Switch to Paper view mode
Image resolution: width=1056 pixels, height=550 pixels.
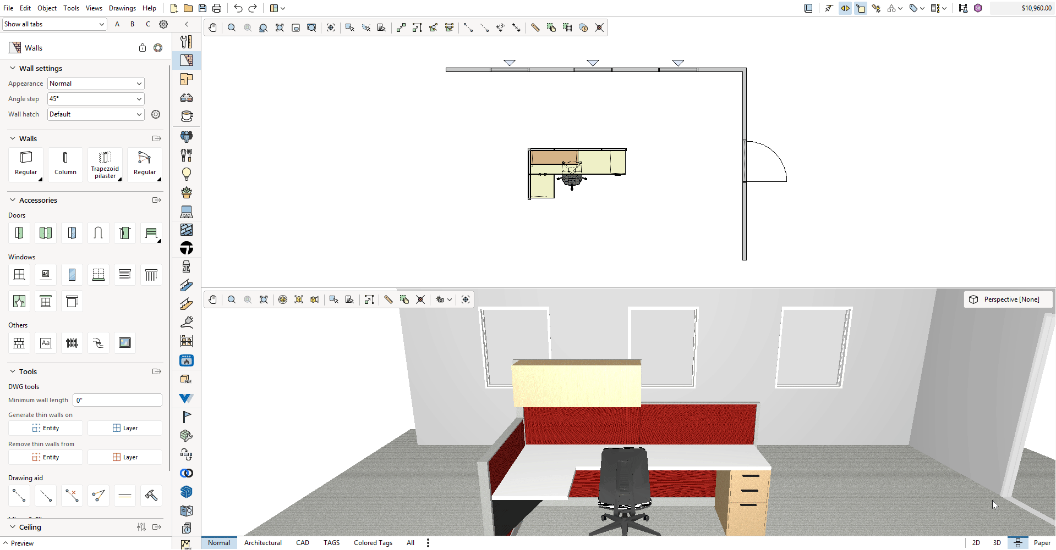[1042, 543]
